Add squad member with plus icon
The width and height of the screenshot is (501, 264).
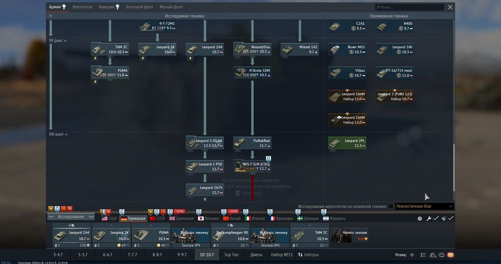point(412,254)
